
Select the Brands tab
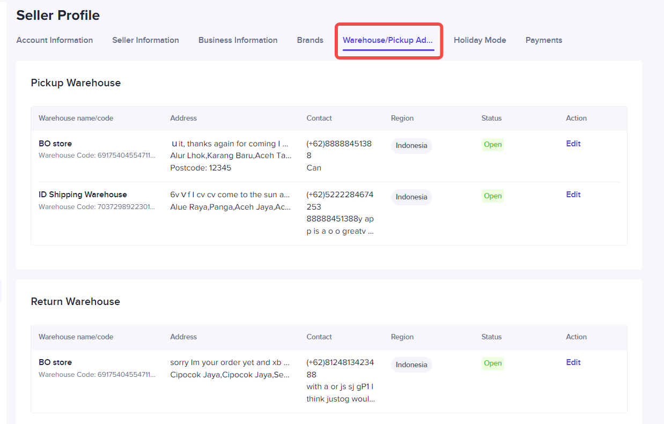tap(310, 40)
